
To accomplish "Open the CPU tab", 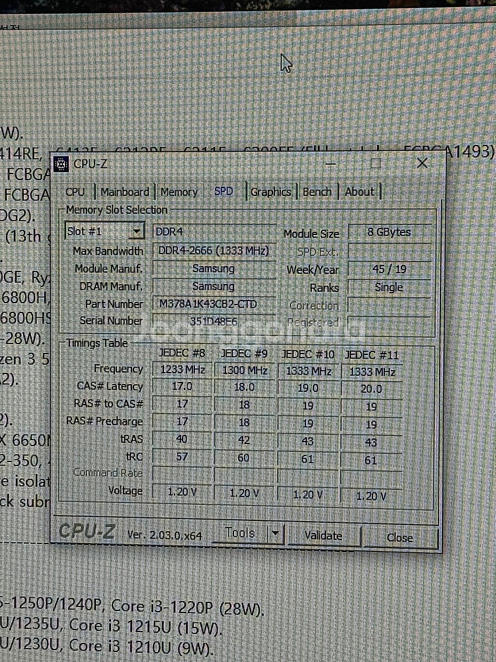I will (x=75, y=192).
